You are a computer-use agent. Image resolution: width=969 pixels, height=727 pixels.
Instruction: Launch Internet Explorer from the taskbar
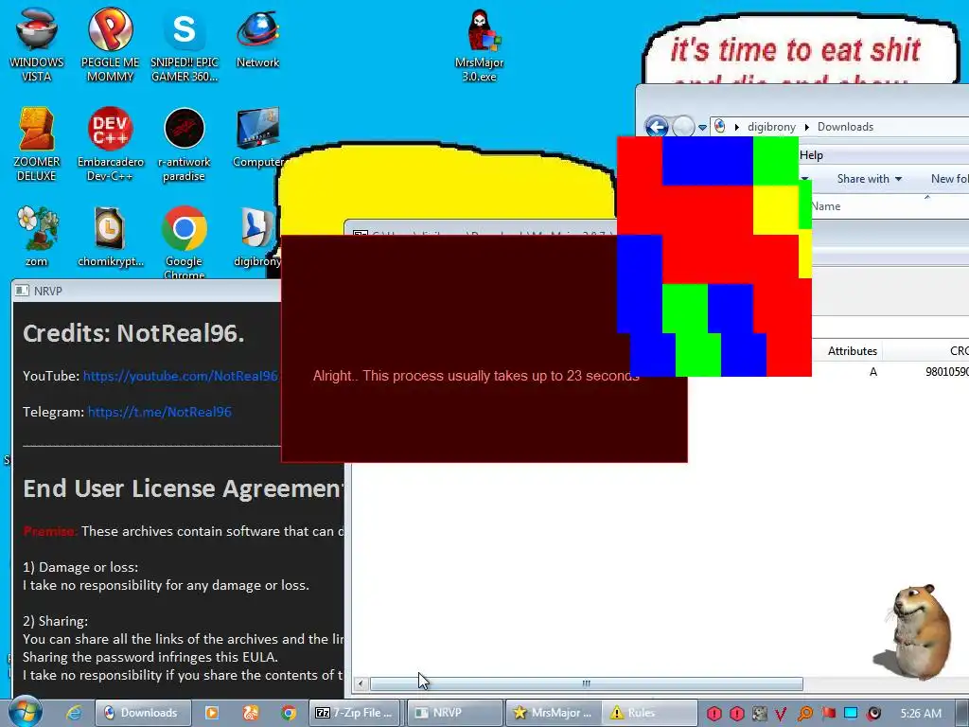tap(74, 713)
